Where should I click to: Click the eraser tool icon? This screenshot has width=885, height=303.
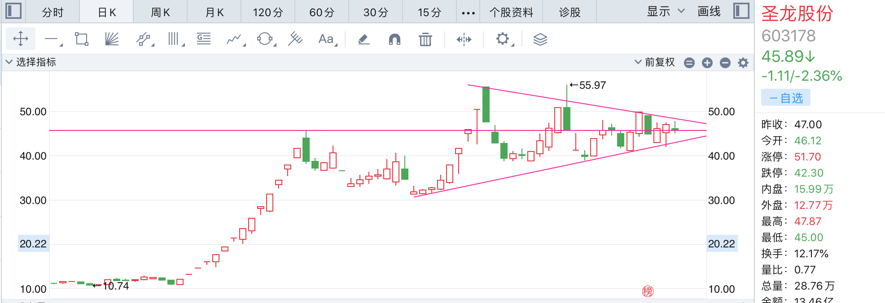pos(364,39)
